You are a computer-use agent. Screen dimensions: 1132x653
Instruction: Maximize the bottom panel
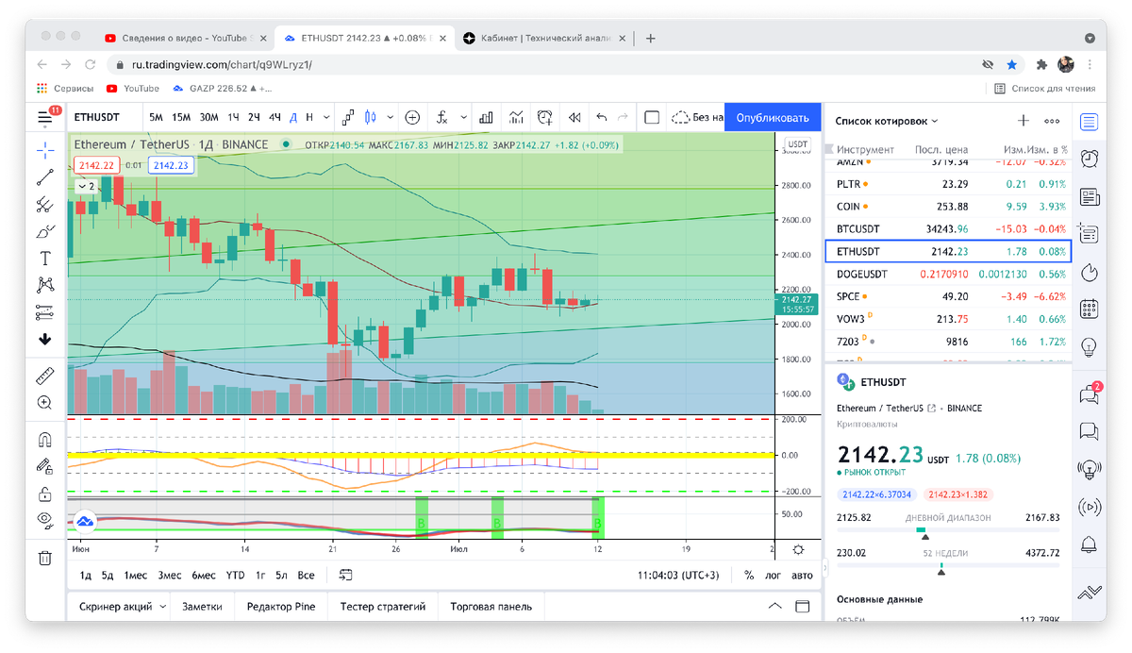click(x=803, y=607)
